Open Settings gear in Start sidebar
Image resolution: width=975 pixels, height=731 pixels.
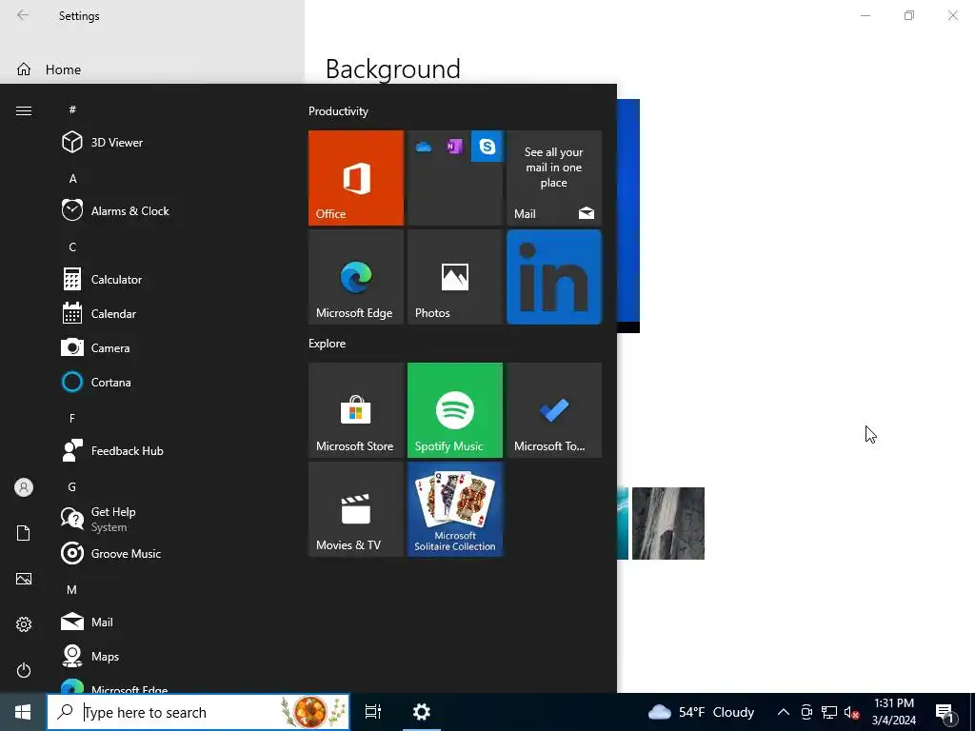[24, 624]
